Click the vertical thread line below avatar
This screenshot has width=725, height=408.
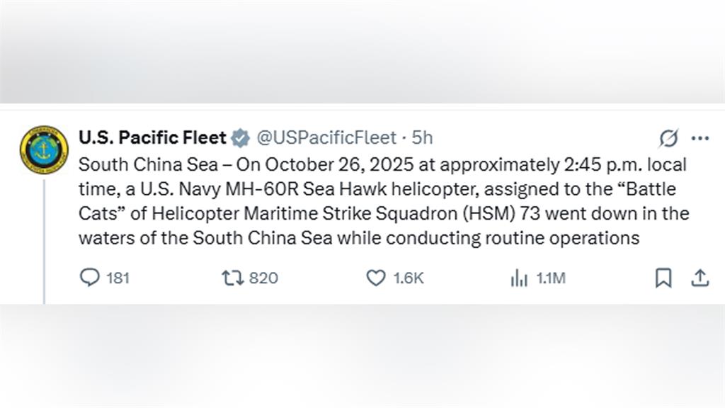pos(44,241)
